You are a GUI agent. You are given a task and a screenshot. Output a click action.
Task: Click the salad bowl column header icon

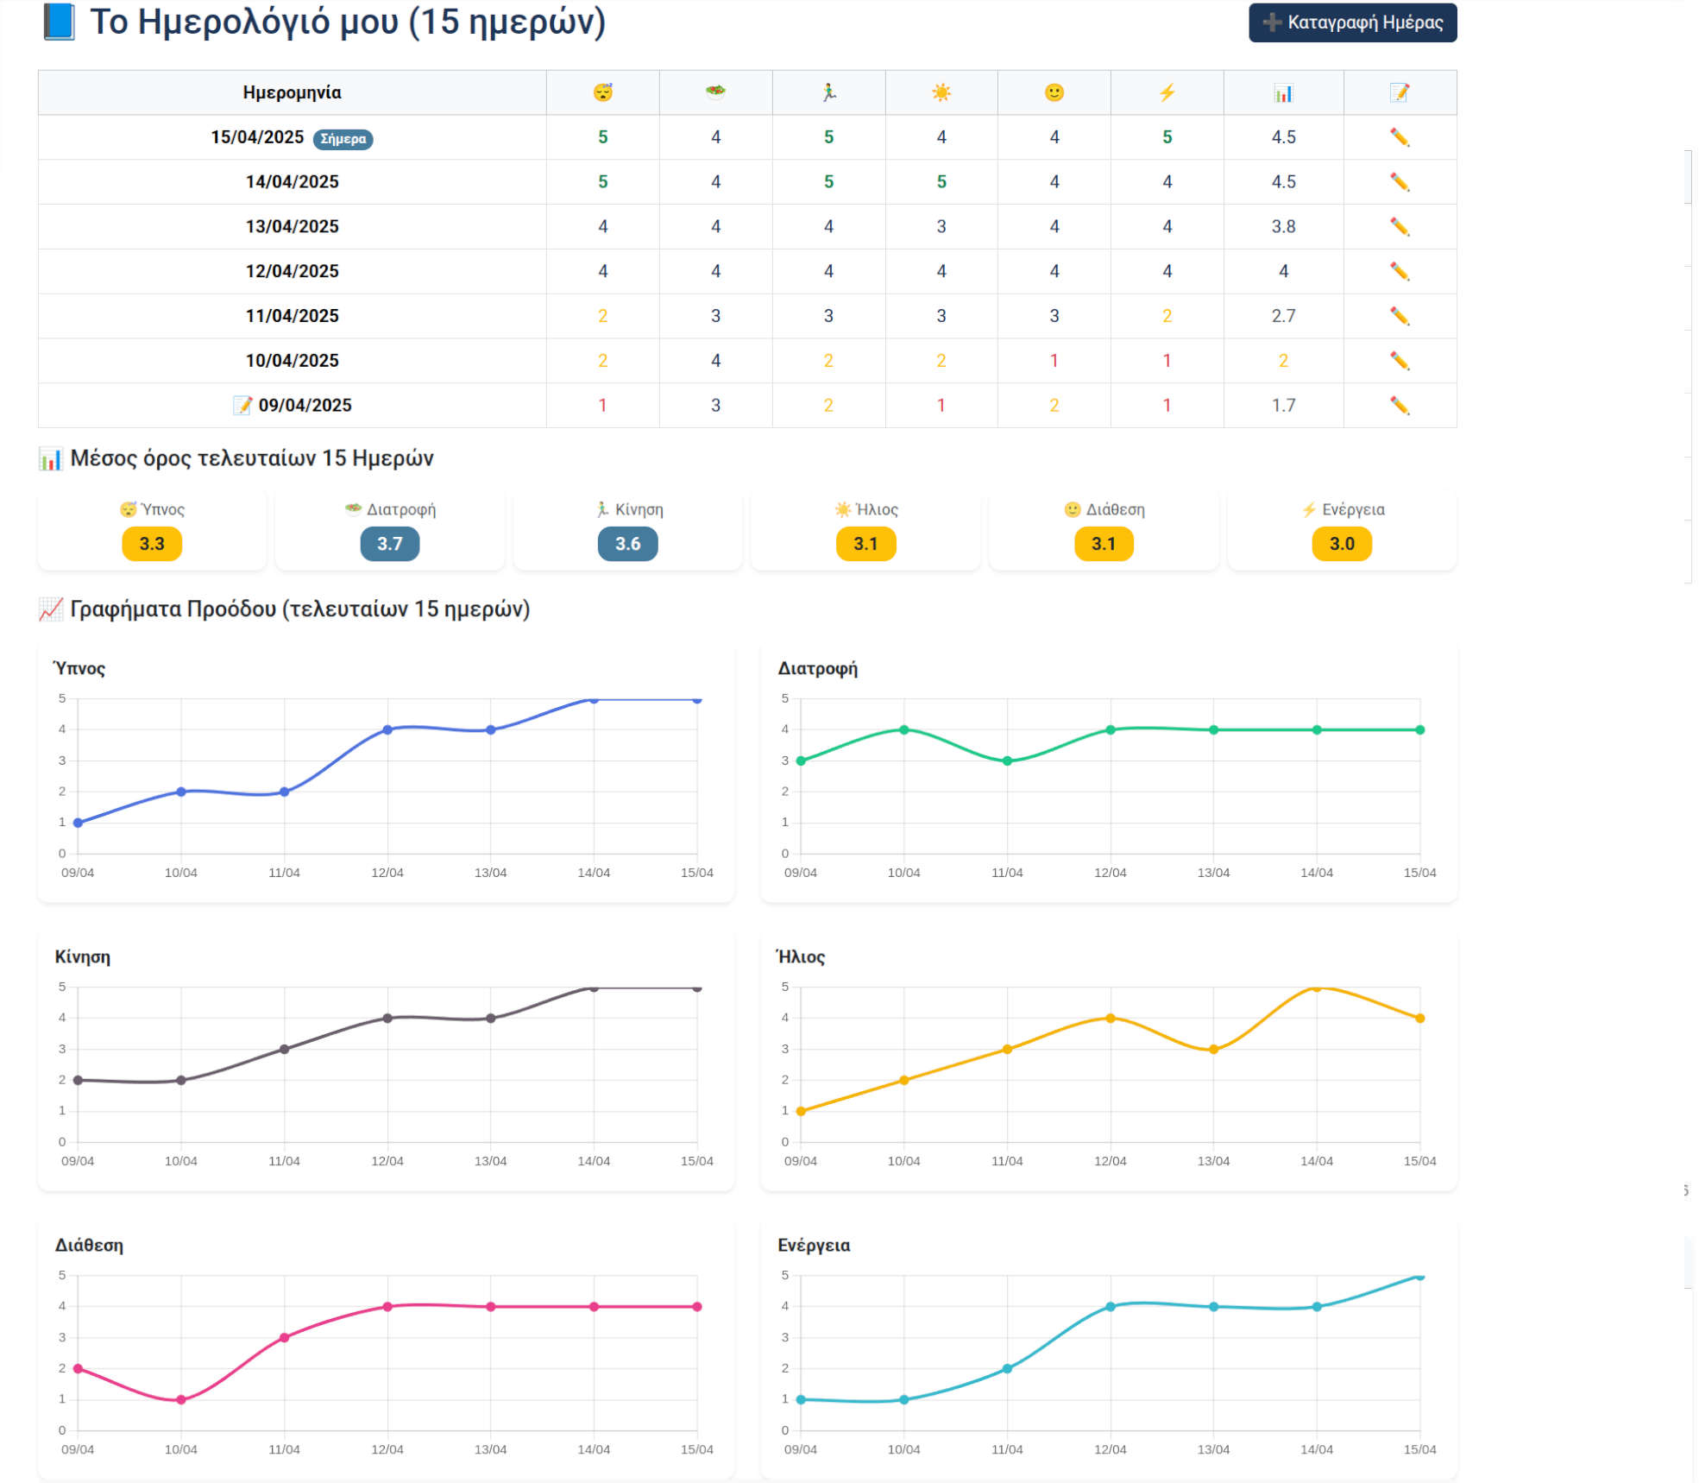715,92
